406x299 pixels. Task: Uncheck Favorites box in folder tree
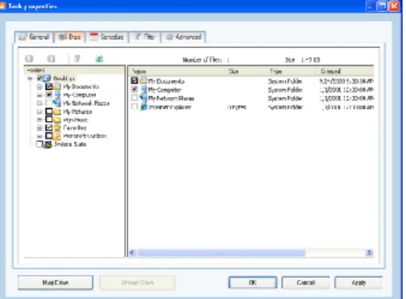pyautogui.click(x=49, y=127)
